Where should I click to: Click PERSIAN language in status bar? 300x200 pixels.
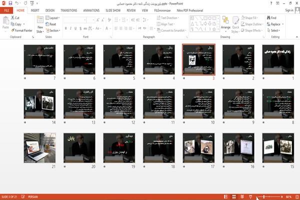33,196
